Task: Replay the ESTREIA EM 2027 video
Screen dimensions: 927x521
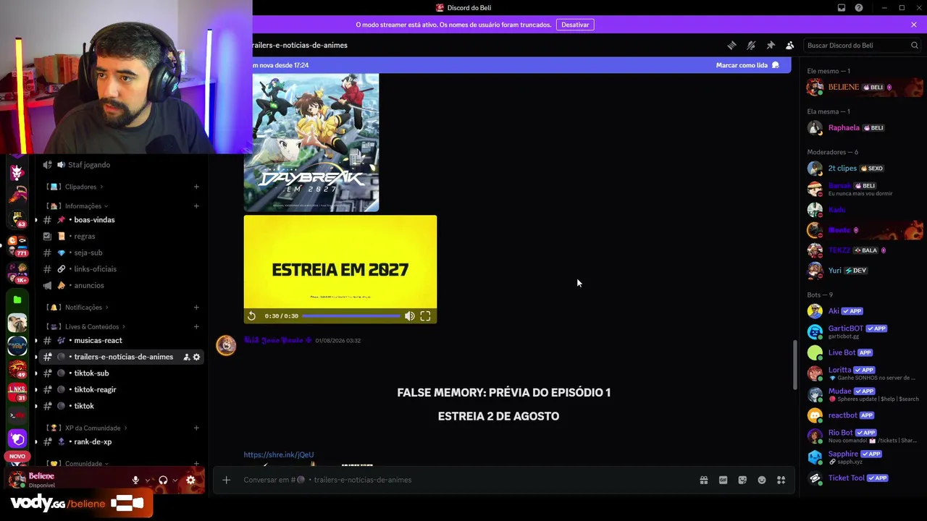Action: click(x=251, y=316)
